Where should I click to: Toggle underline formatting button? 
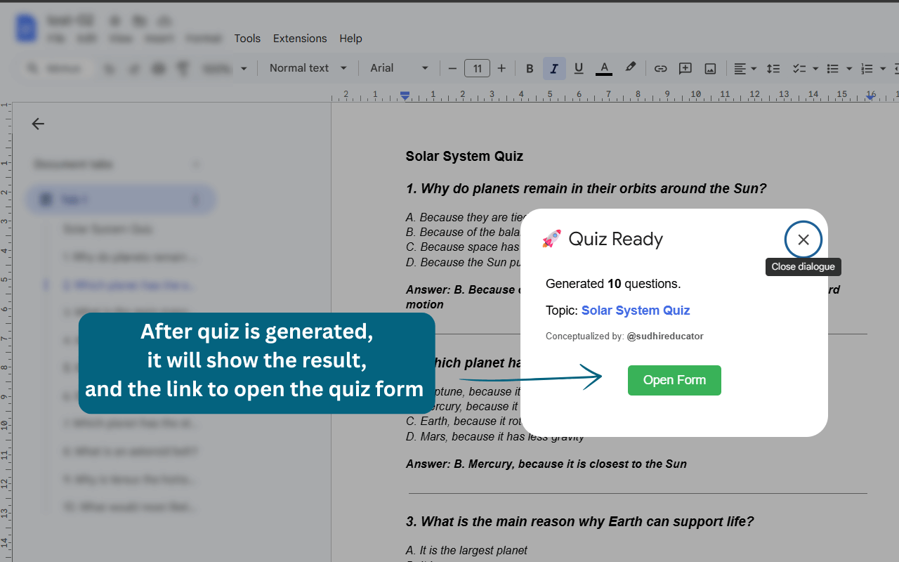pyautogui.click(x=579, y=68)
